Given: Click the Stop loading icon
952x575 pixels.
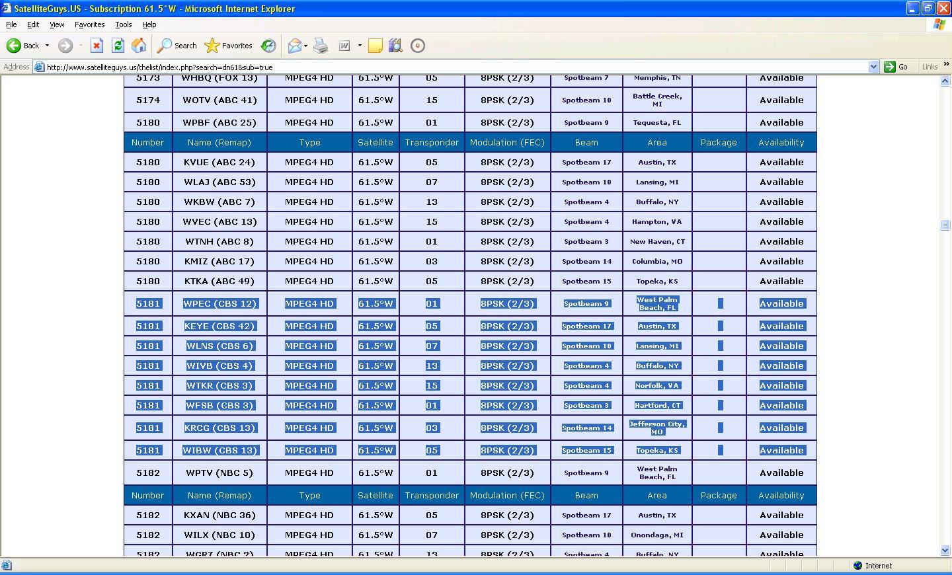Looking at the screenshot, I should (97, 46).
